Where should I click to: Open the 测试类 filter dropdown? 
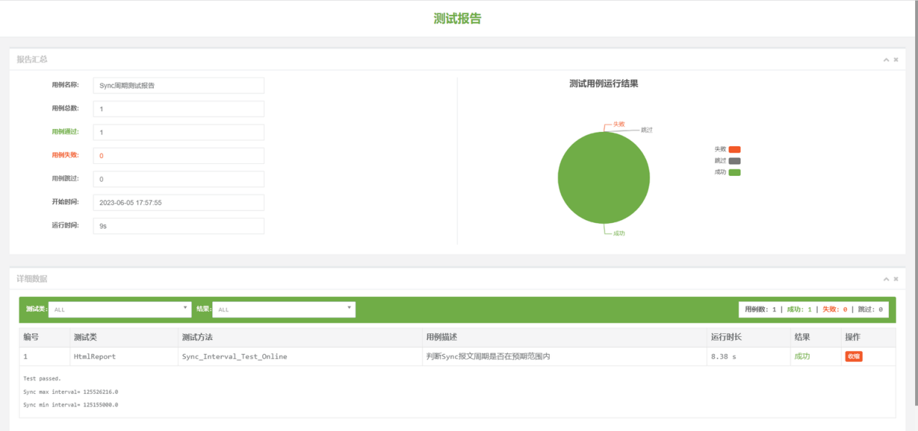(120, 309)
